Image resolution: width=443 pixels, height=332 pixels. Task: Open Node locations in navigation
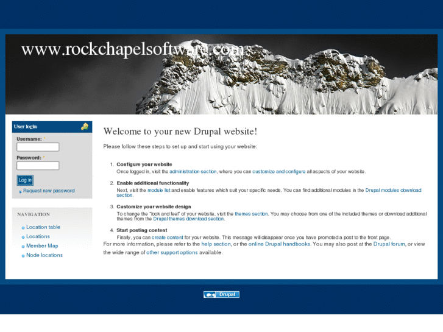coord(44,255)
